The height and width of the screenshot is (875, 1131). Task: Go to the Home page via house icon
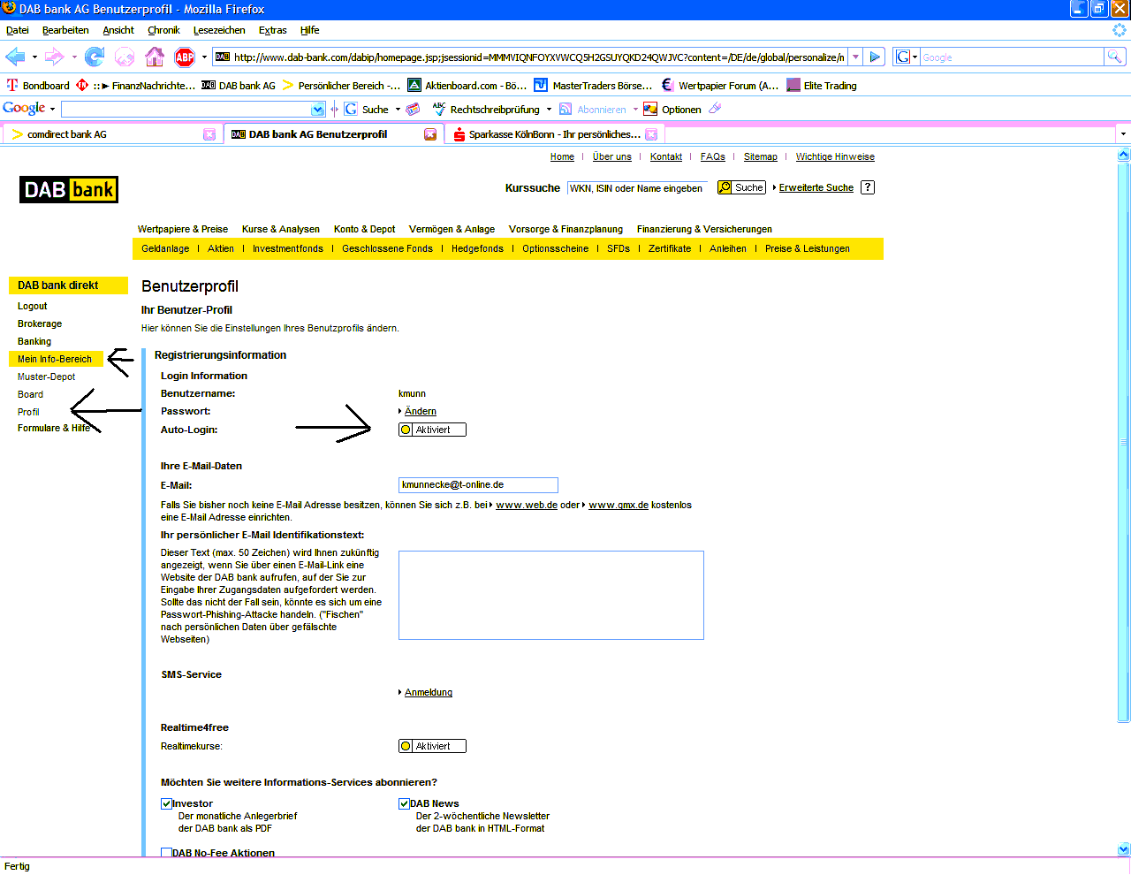click(x=155, y=57)
